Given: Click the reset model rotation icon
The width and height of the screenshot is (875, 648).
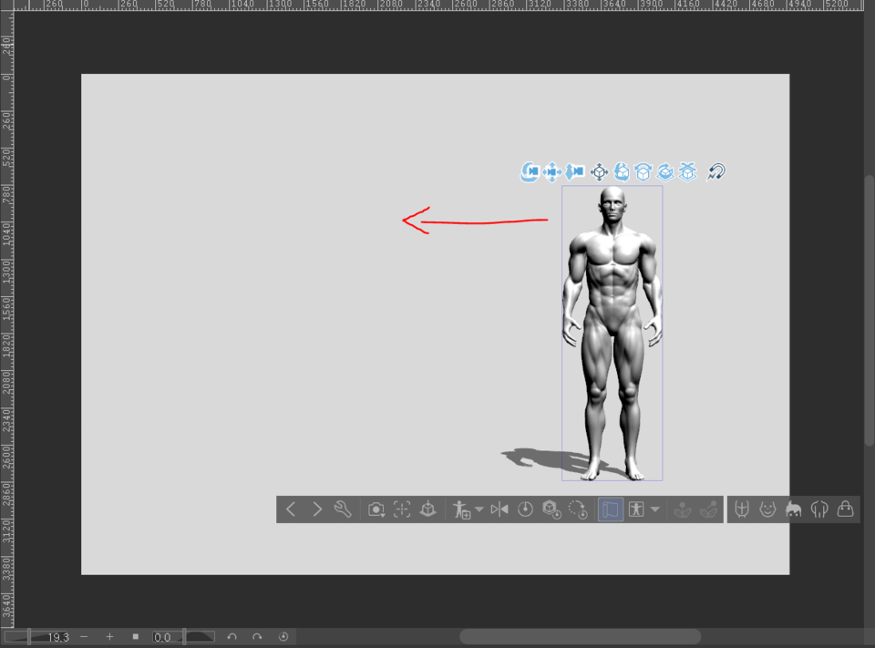Looking at the screenshot, I should [578, 509].
